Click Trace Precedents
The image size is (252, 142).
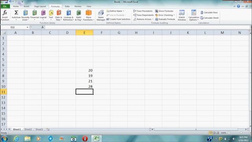coord(143,11)
